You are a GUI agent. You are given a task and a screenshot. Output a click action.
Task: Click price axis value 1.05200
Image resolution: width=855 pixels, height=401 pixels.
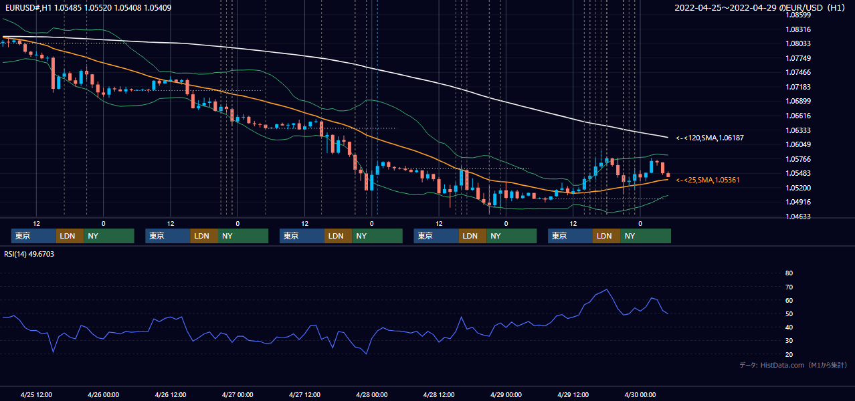click(x=797, y=188)
